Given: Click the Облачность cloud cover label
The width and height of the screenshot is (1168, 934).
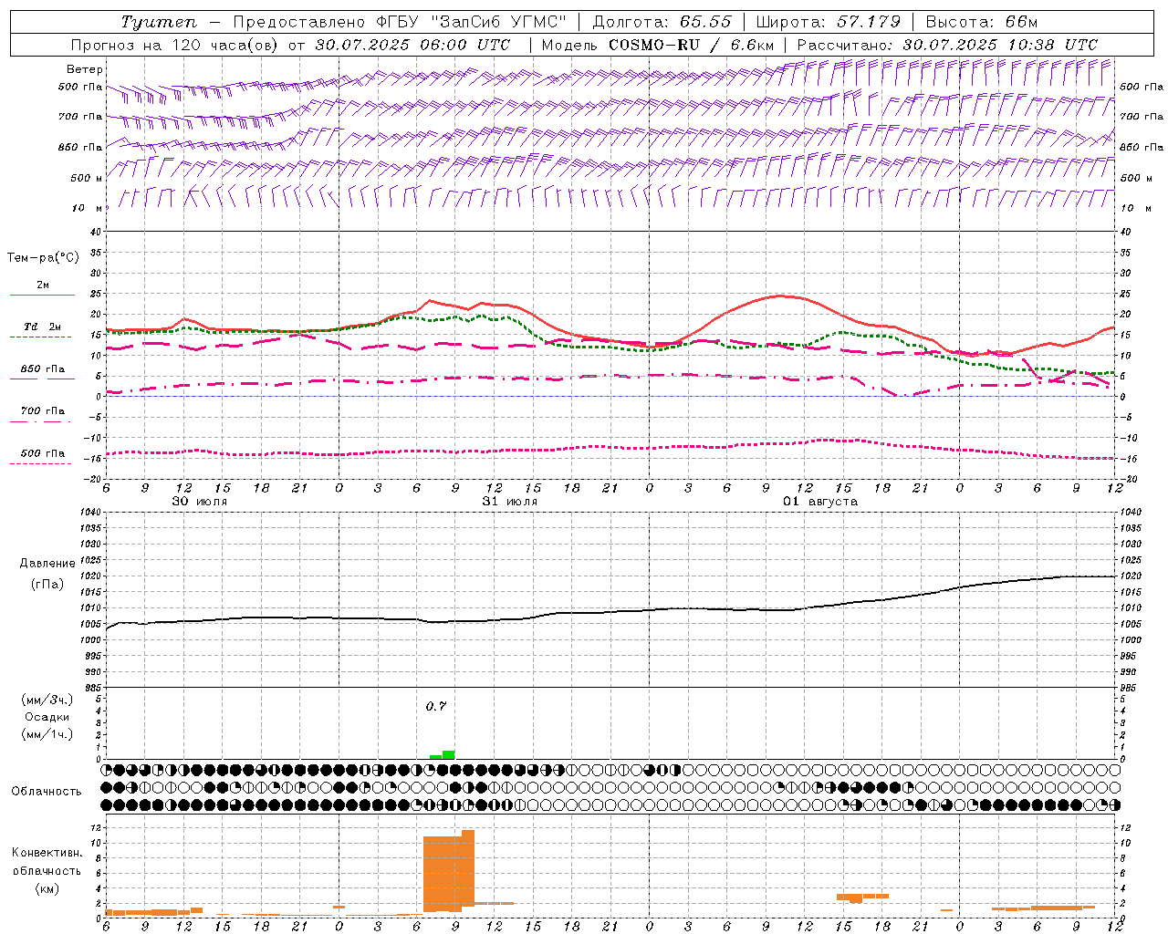Looking at the screenshot, I should pyautogui.click(x=47, y=791).
